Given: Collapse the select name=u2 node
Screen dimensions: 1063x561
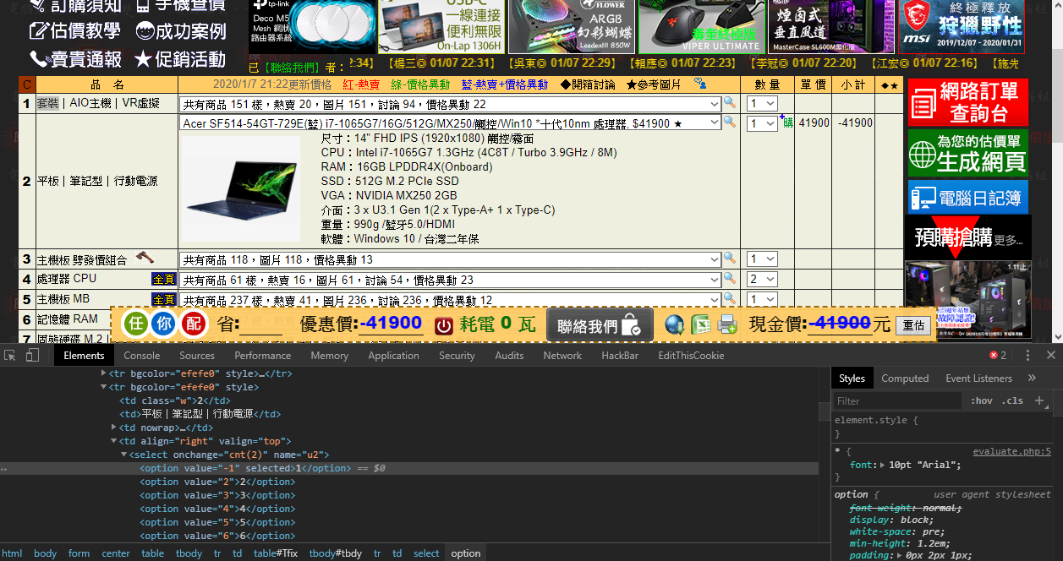Looking at the screenshot, I should click(125, 455).
